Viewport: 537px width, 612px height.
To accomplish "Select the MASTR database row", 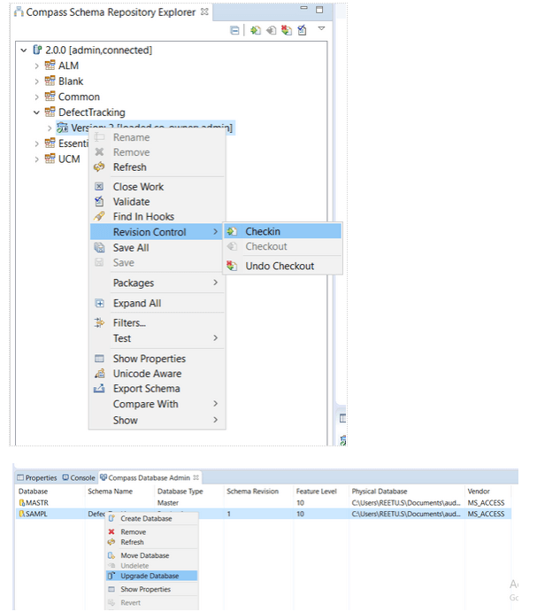I will (x=264, y=503).
